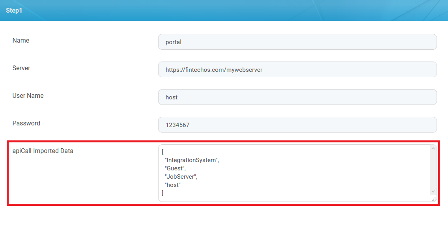448x226 pixels.
Task: Click the Step1 header title
Action: tap(14, 11)
